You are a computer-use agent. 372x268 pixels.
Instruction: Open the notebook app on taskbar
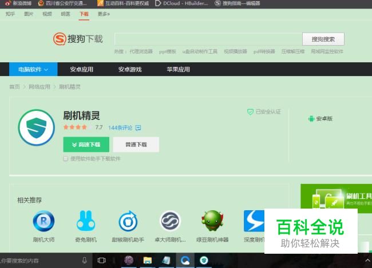click(166, 261)
